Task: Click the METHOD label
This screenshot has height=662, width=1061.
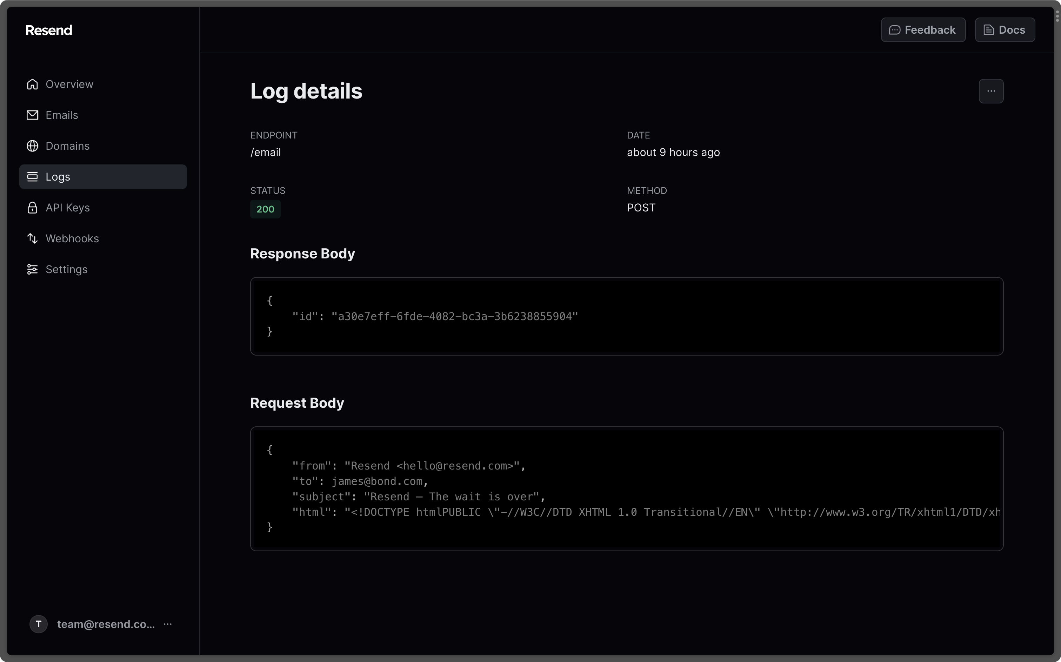Action: pyautogui.click(x=647, y=190)
